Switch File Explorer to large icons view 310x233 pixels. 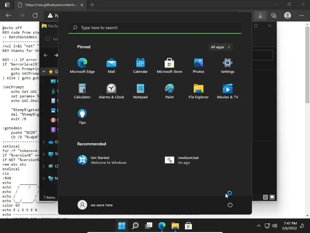click(x=272, y=197)
